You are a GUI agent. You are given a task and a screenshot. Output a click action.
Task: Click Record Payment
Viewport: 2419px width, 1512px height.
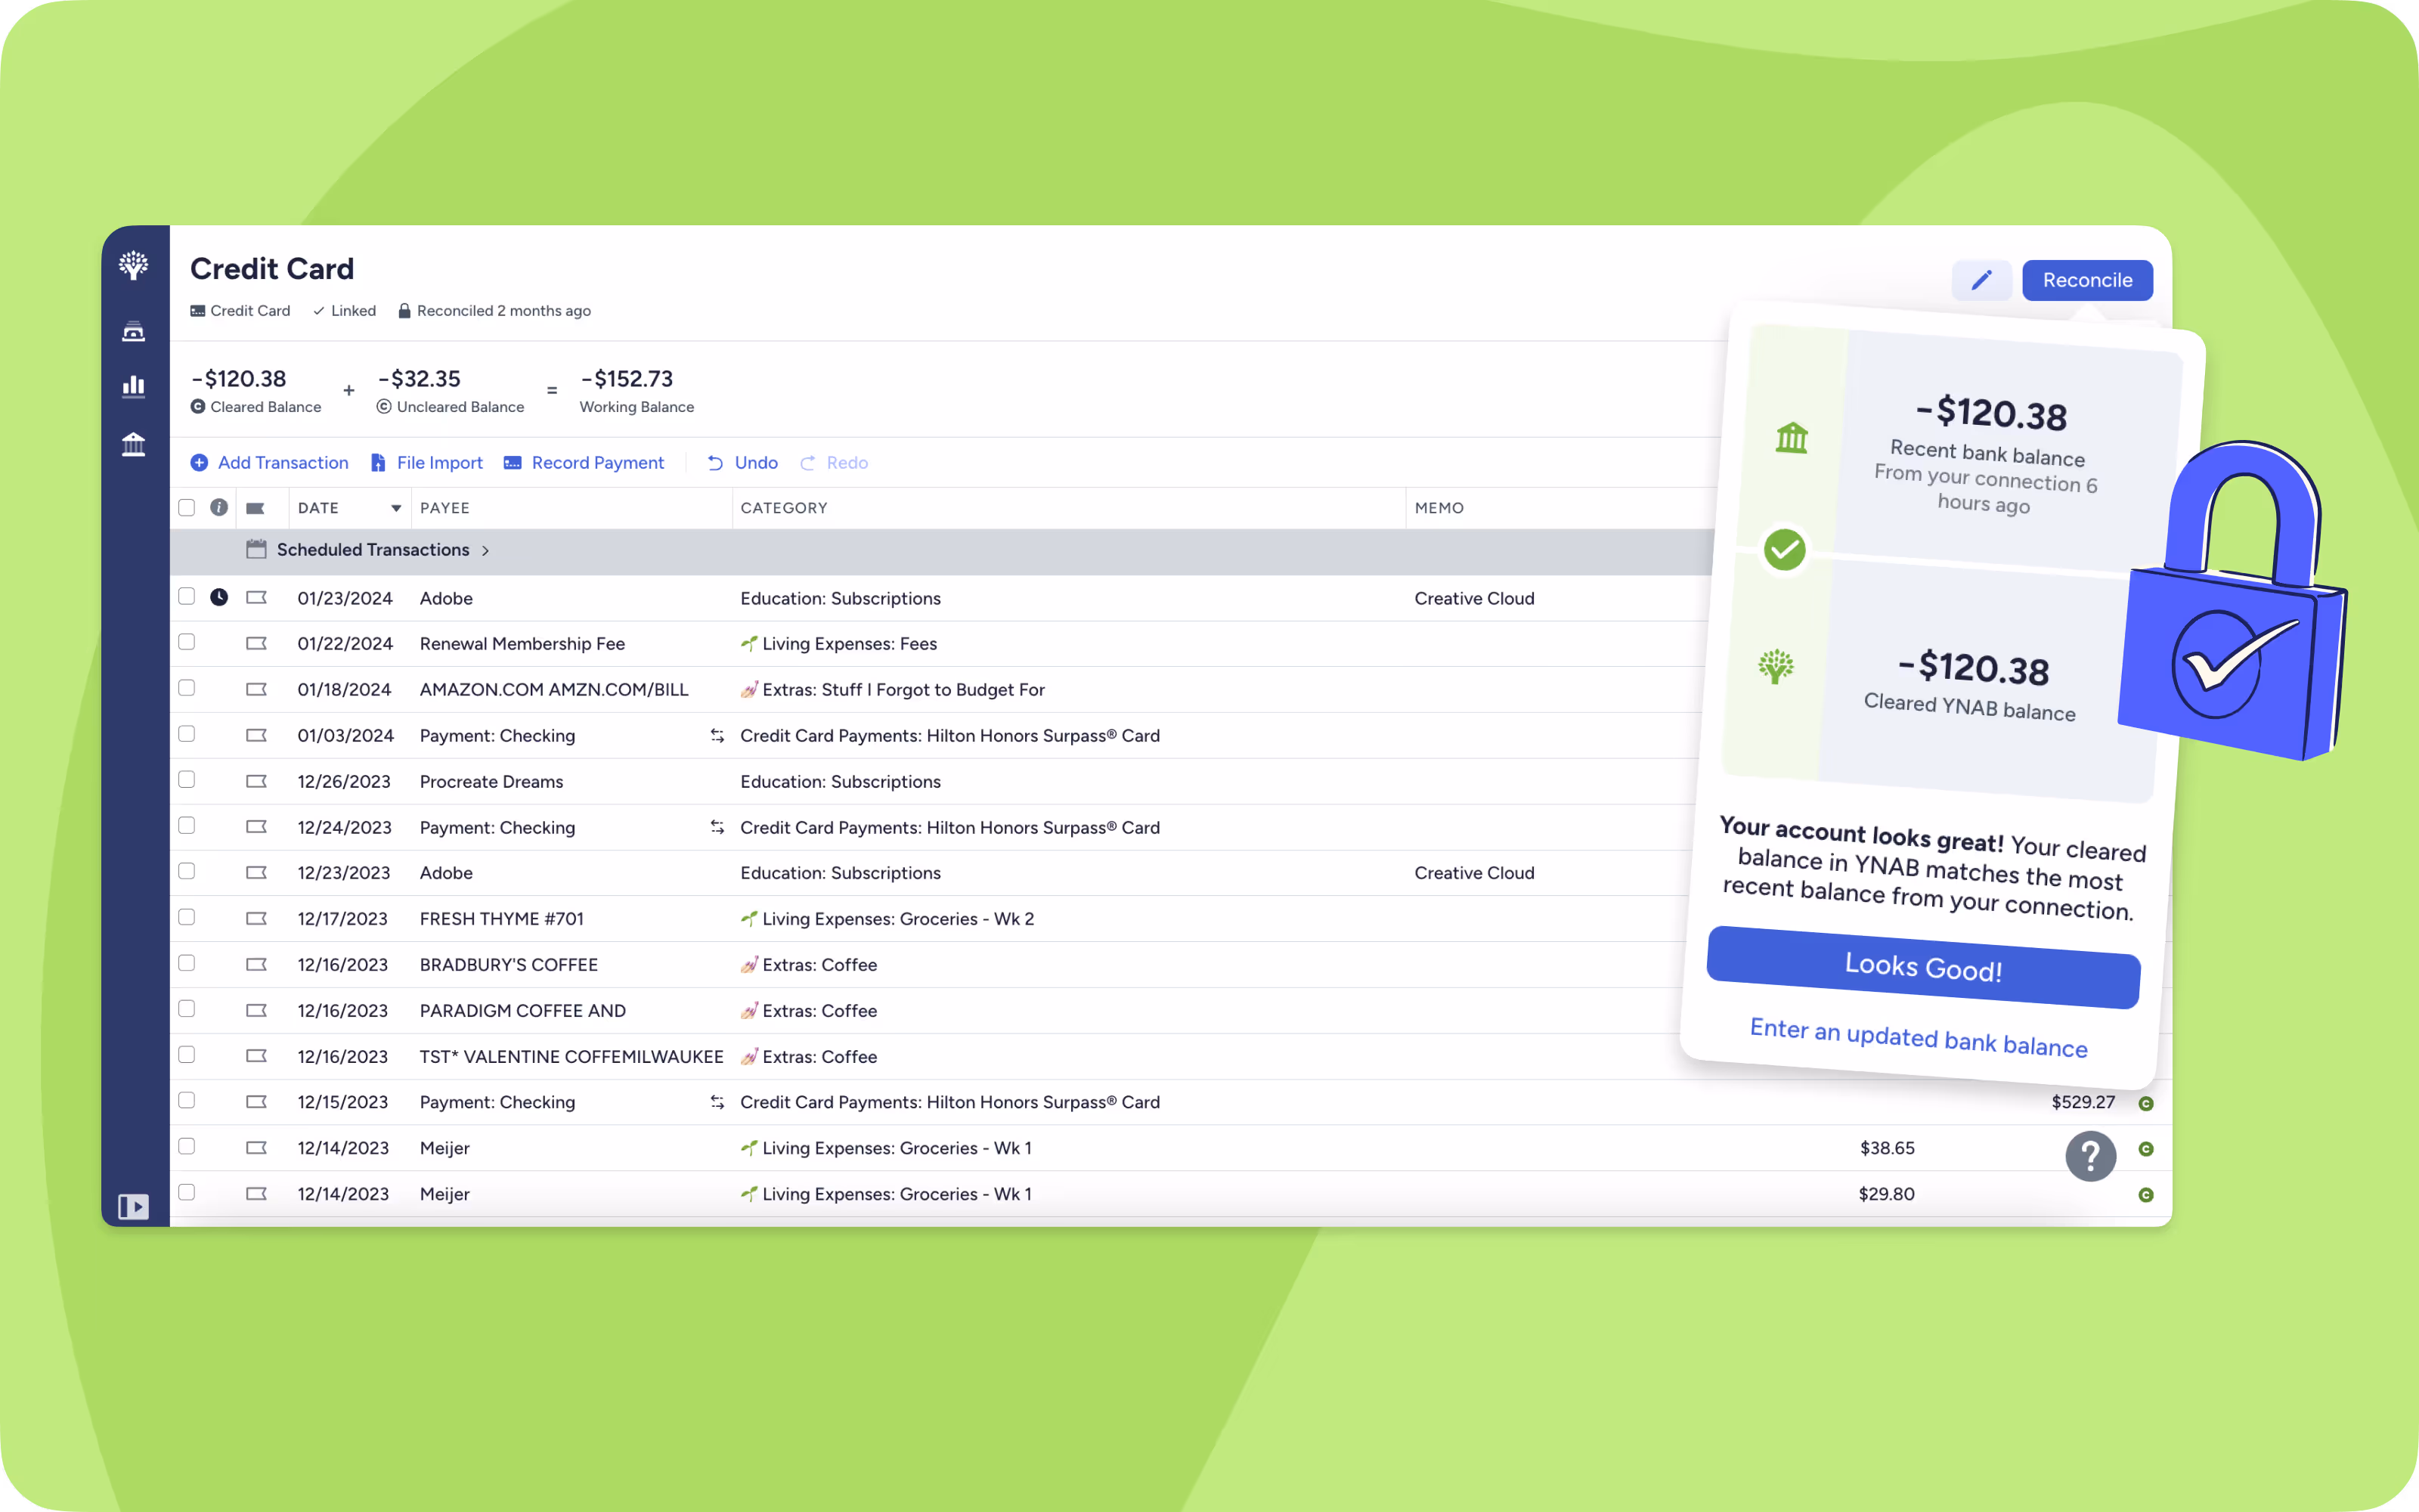[x=585, y=462]
